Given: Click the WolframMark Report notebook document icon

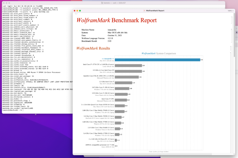Looking at the screenshot, I should (x=144, y=11).
